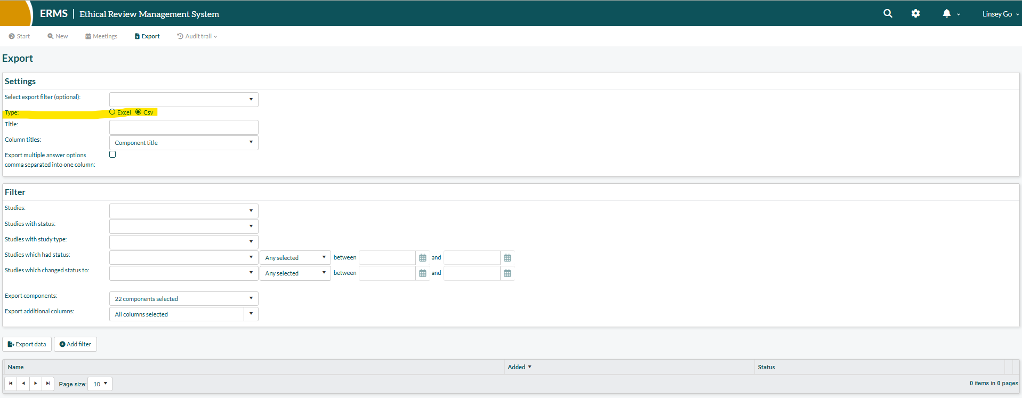Go to the Start menu item
Image resolution: width=1022 pixels, height=398 pixels.
pos(19,36)
